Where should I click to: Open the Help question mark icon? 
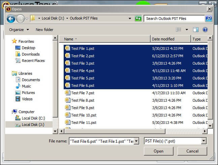point(205,30)
